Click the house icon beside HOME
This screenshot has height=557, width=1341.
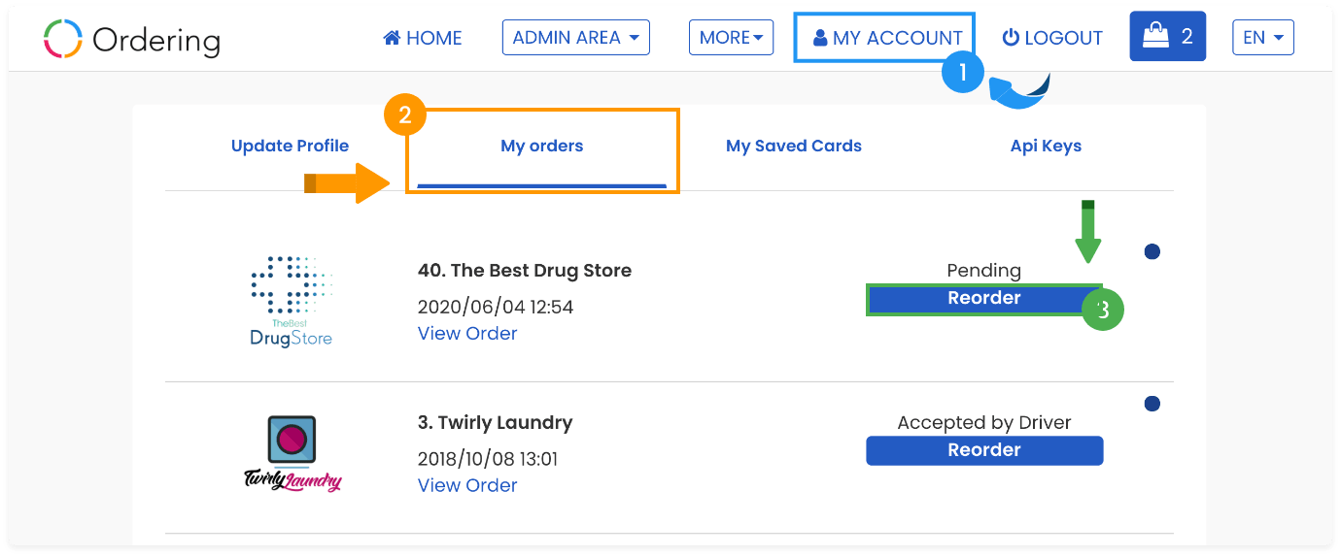pos(392,38)
